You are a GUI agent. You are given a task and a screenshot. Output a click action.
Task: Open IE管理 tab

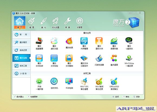[x=80, y=23]
